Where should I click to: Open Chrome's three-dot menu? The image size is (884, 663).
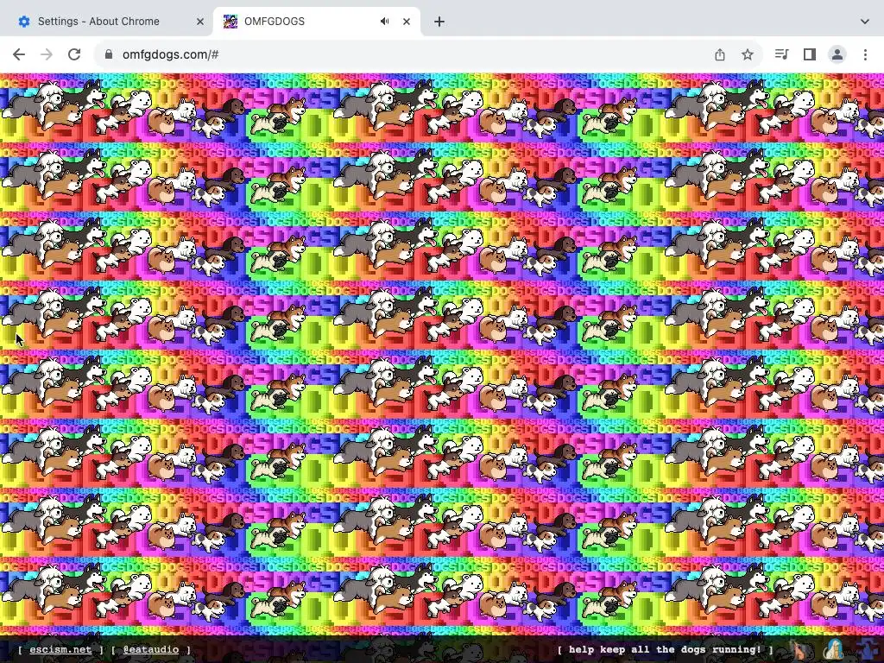[865, 54]
